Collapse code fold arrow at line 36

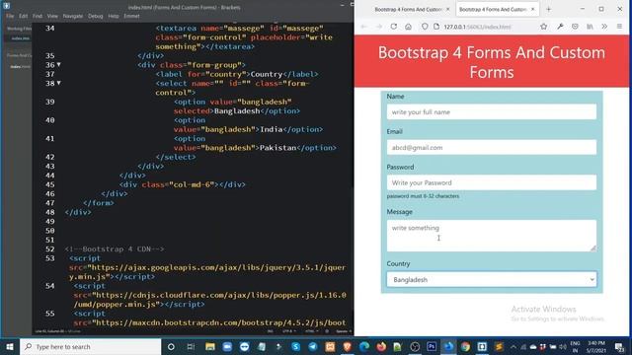click(x=59, y=65)
